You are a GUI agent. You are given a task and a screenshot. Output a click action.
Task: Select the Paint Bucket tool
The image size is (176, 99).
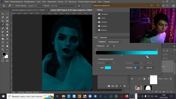[3, 35]
